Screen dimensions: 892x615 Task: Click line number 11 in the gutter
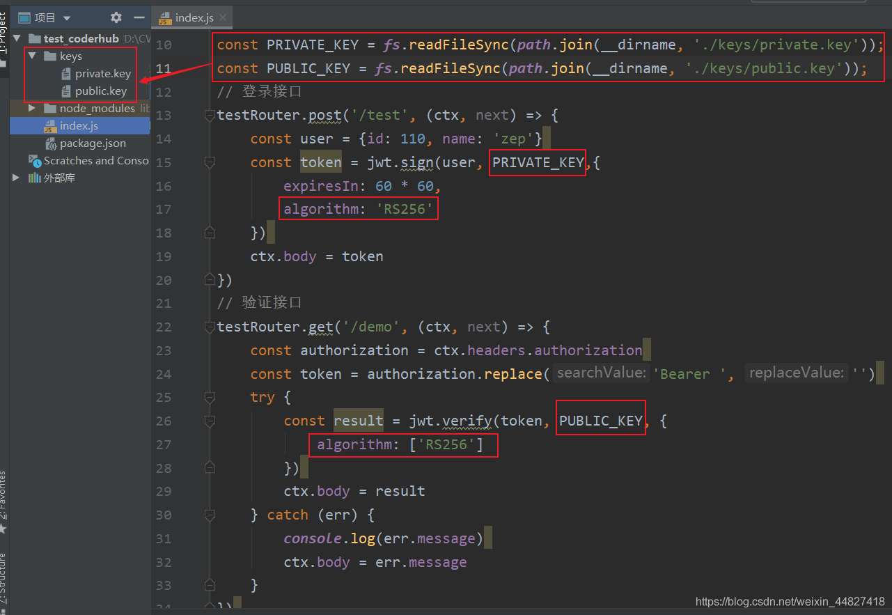pyautogui.click(x=163, y=69)
